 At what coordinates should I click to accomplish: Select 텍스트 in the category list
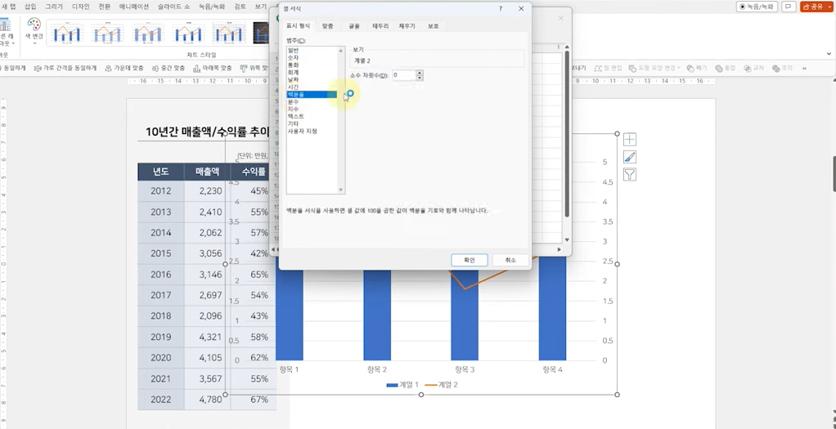pos(296,116)
